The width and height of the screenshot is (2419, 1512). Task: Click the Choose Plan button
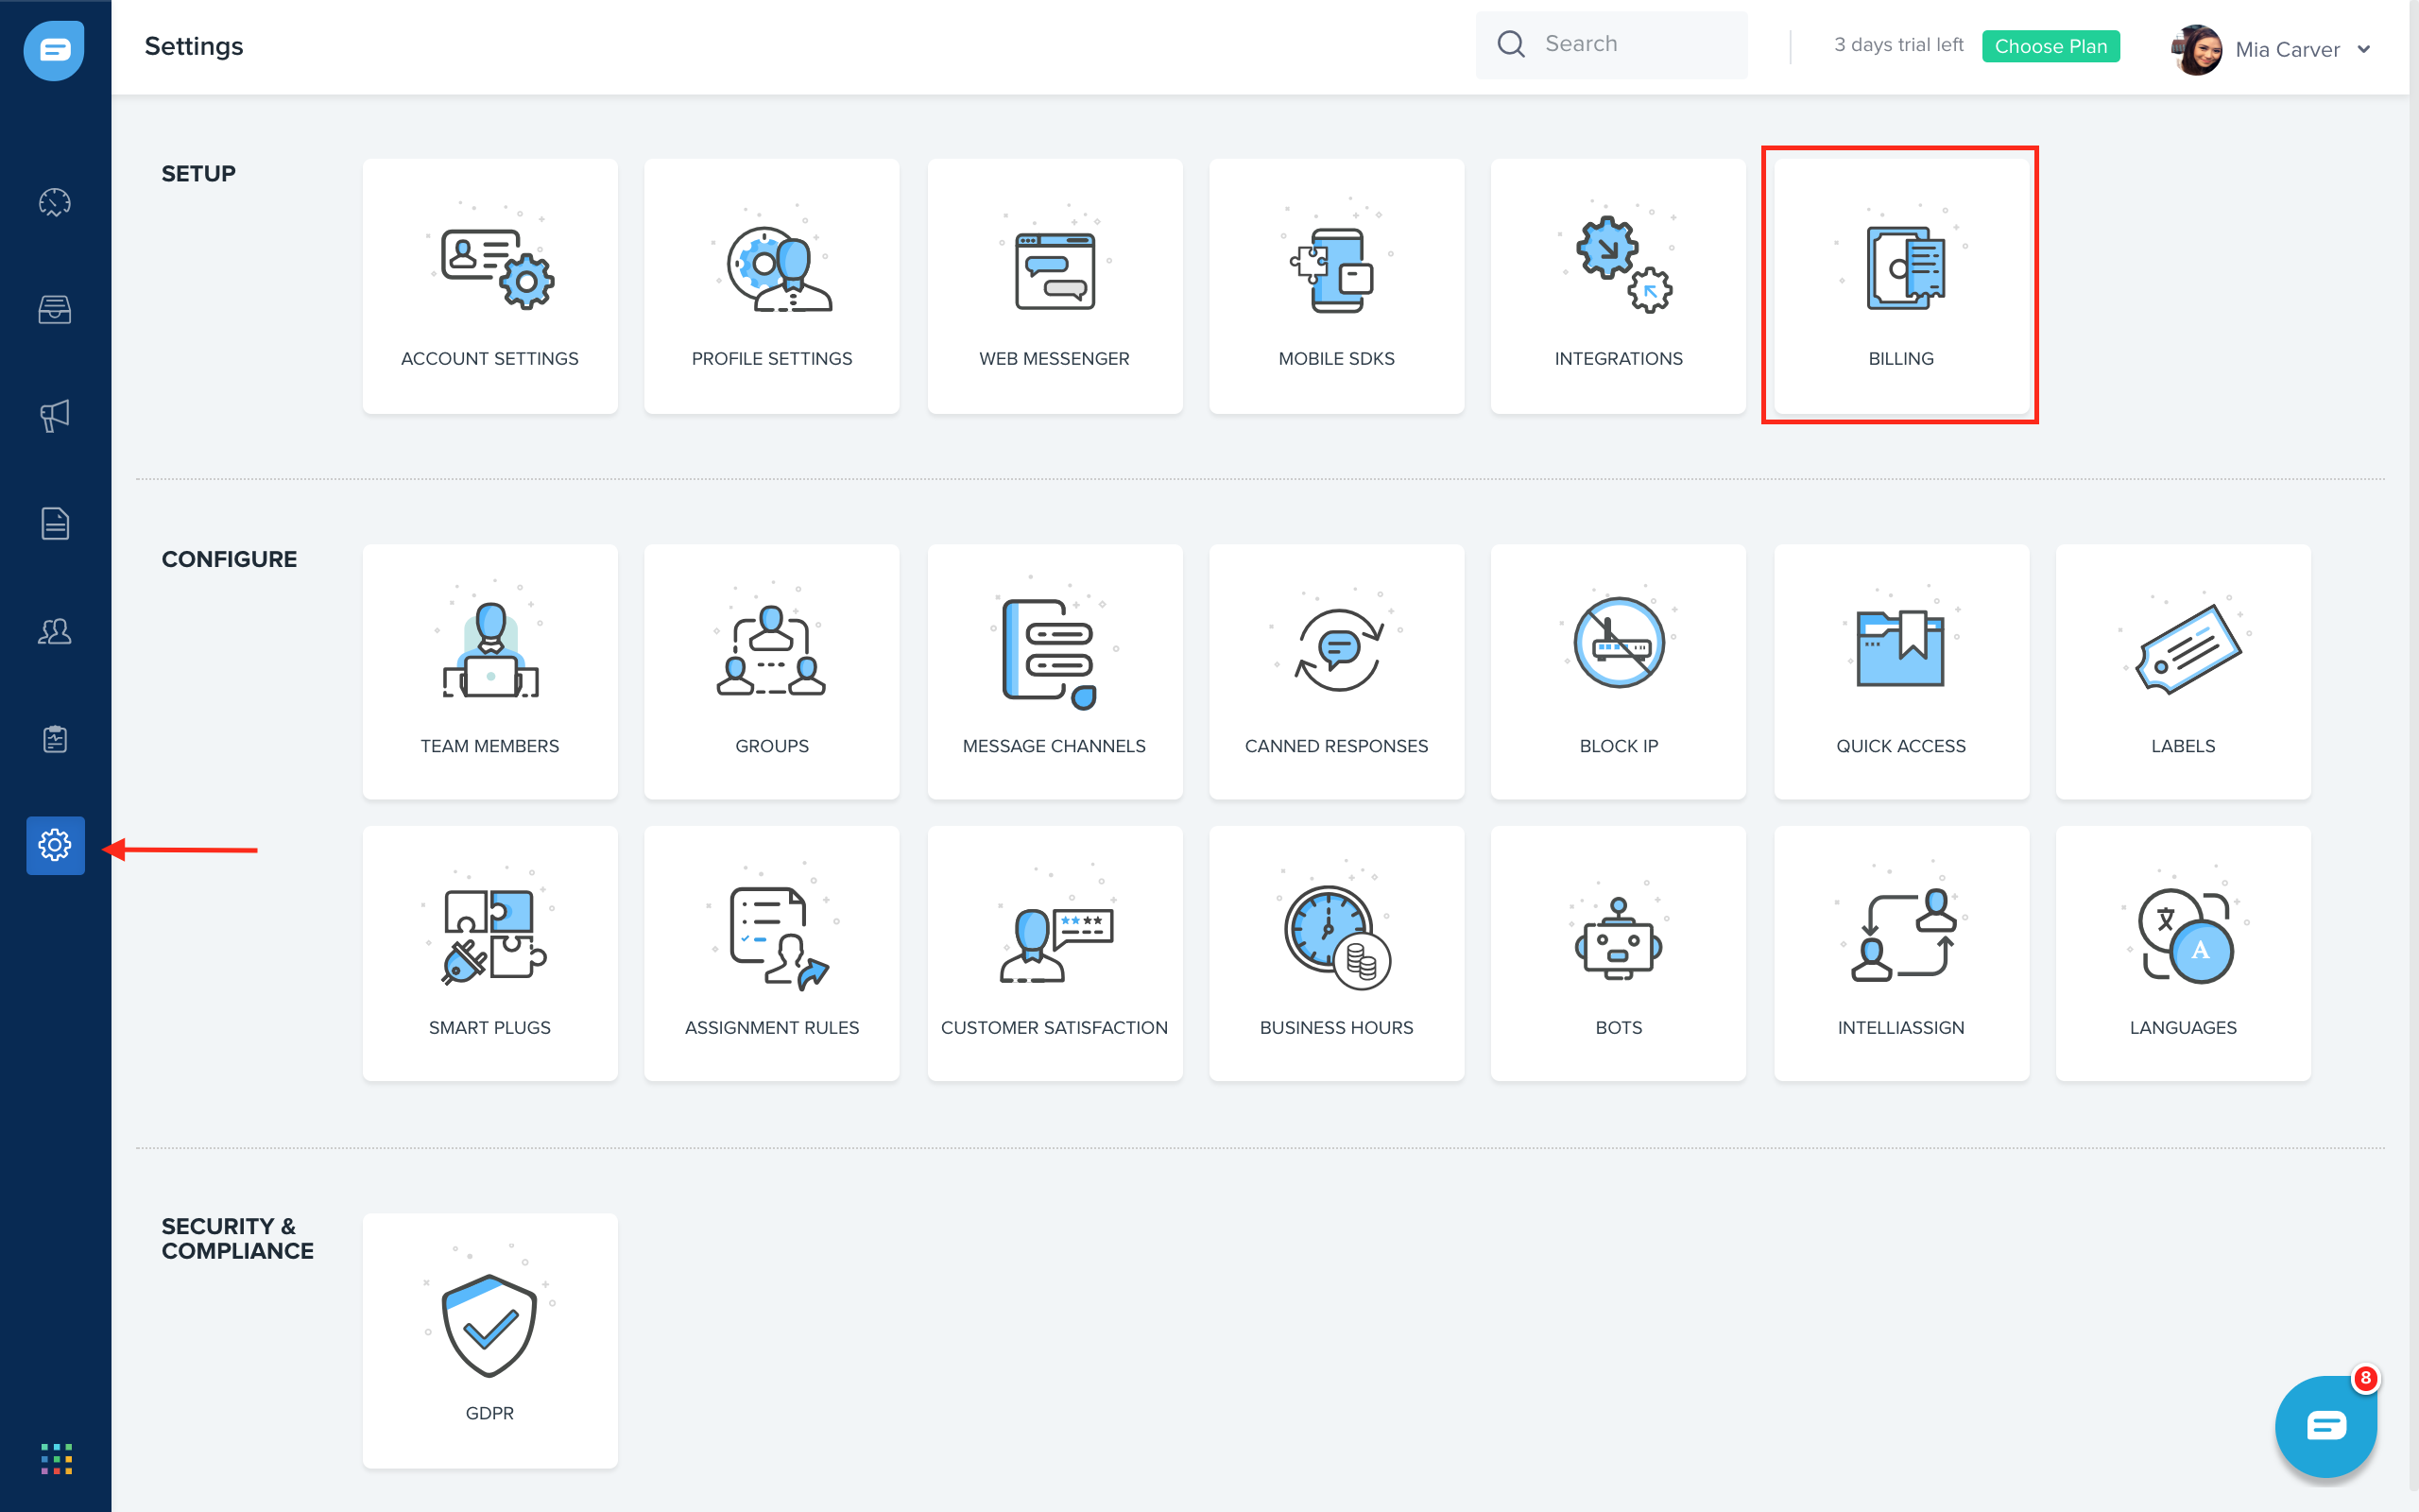point(2050,46)
